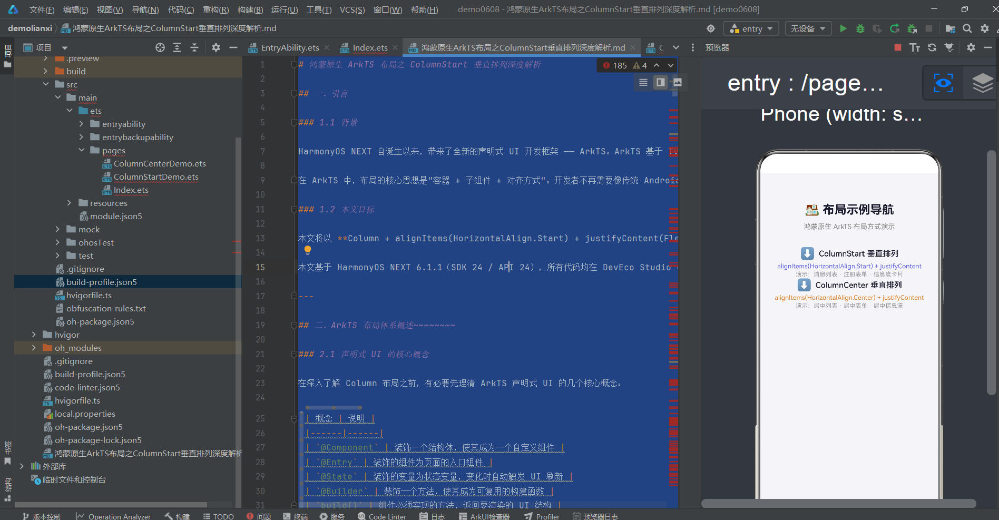Screen dimensions: 999x520
Task: Fold the 1.1 背景 heading on line 5
Action: [294, 123]
